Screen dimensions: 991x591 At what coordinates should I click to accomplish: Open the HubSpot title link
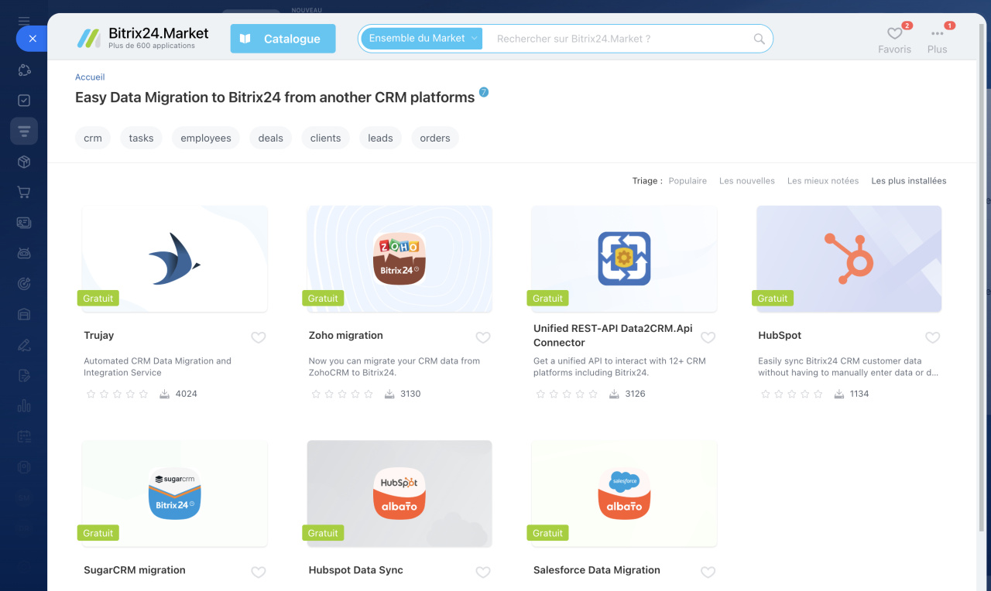tap(780, 336)
